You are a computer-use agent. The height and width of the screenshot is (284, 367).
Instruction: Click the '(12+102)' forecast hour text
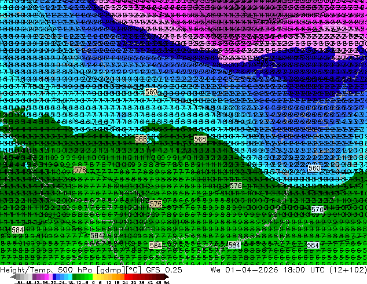coord(348,270)
